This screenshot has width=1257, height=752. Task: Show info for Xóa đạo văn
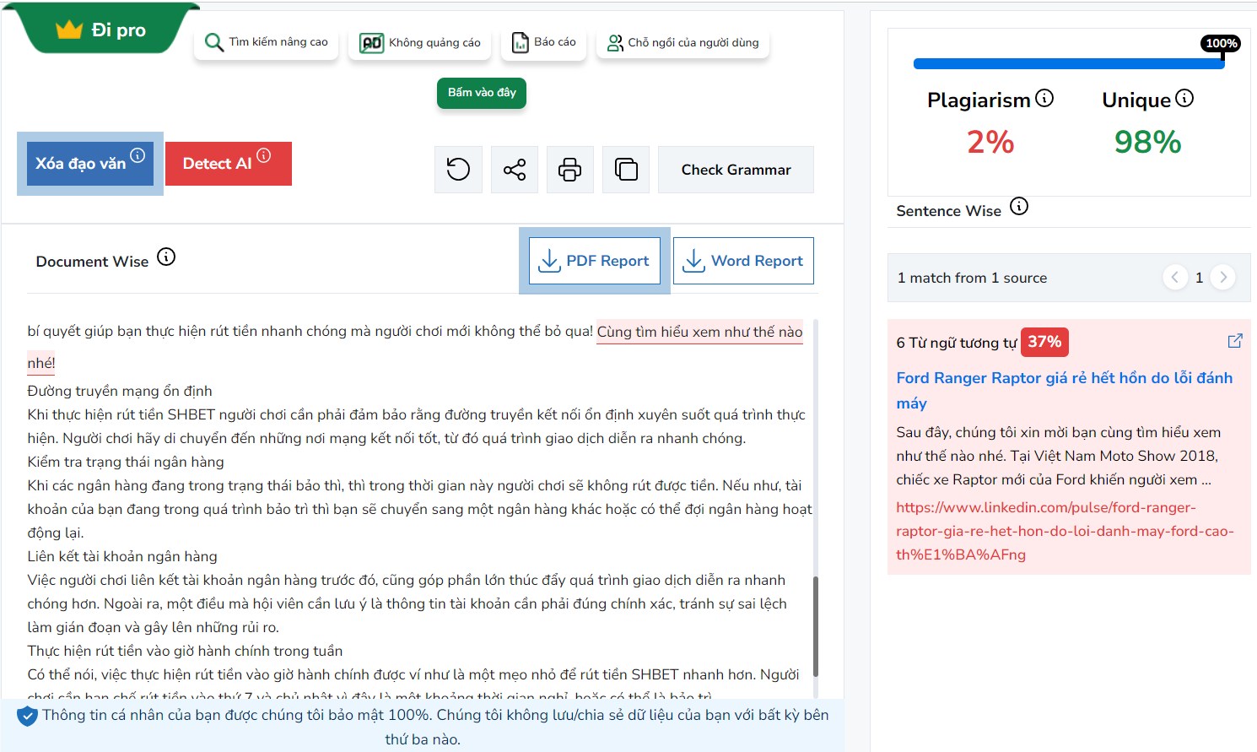[138, 155]
